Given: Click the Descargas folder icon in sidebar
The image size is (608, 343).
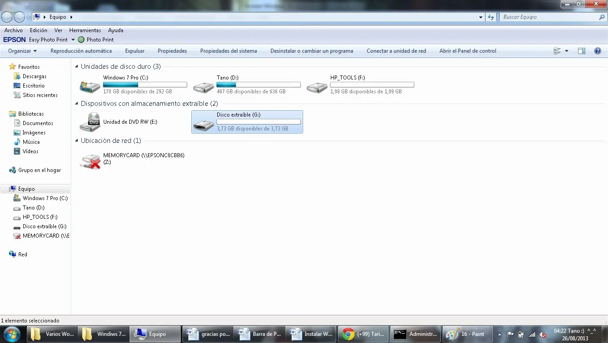Looking at the screenshot, I should 17,76.
